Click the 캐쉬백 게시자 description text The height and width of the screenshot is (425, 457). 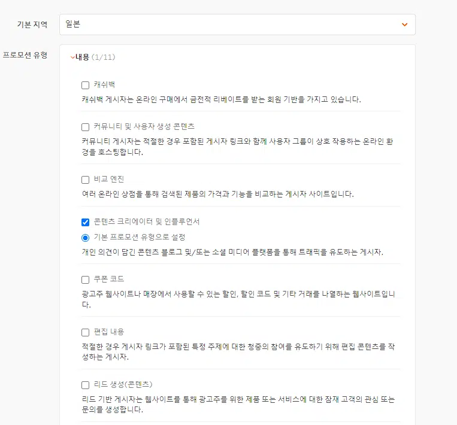pos(221,99)
